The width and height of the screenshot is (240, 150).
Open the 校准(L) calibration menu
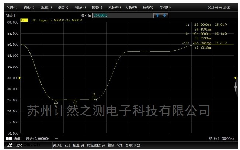pyautogui.click(x=97, y=7)
